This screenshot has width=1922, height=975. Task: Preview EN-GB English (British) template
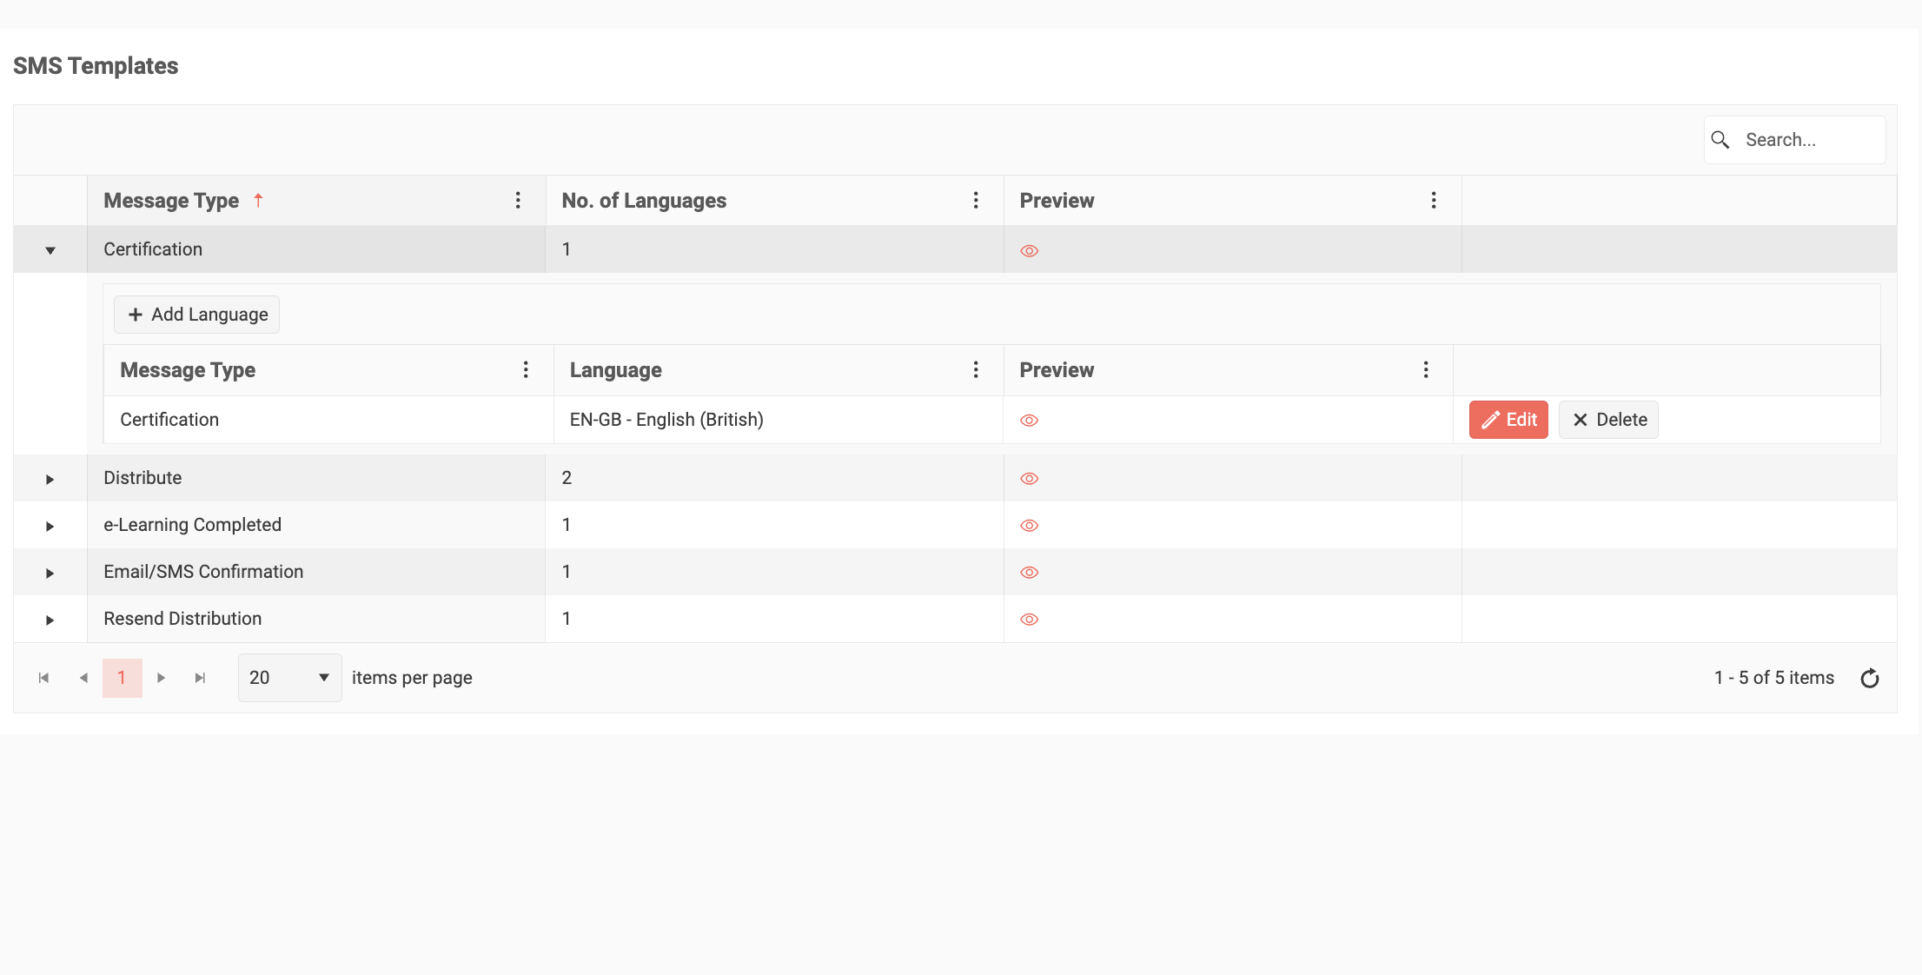pyautogui.click(x=1030, y=421)
